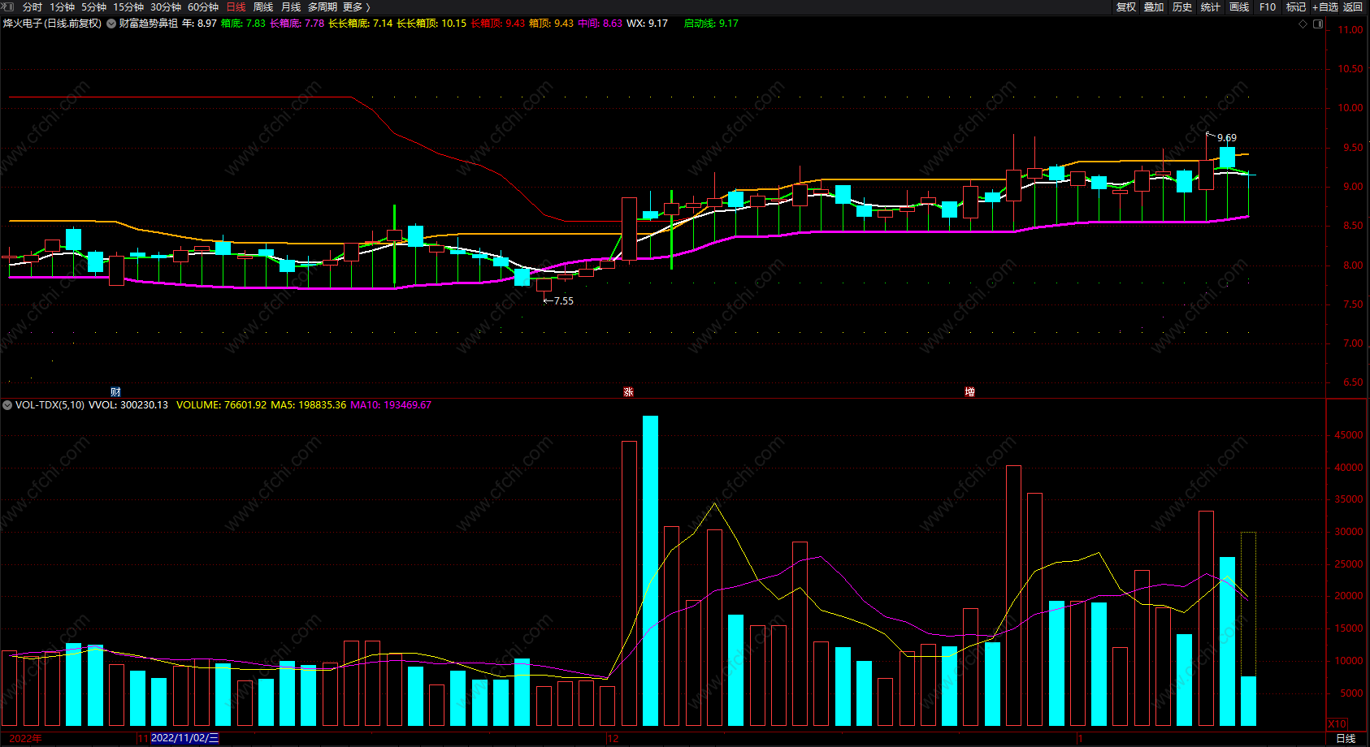The width and height of the screenshot is (1370, 747).
Task: Open the VOL-TDX indicator dropdown arrow
Action: 7,404
